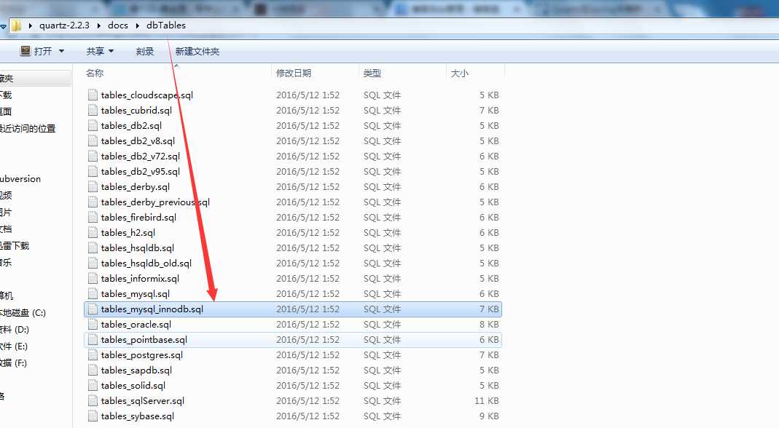Image resolution: width=779 pixels, height=428 pixels.
Task: Select file name tables_solid.sql
Action: (x=133, y=385)
